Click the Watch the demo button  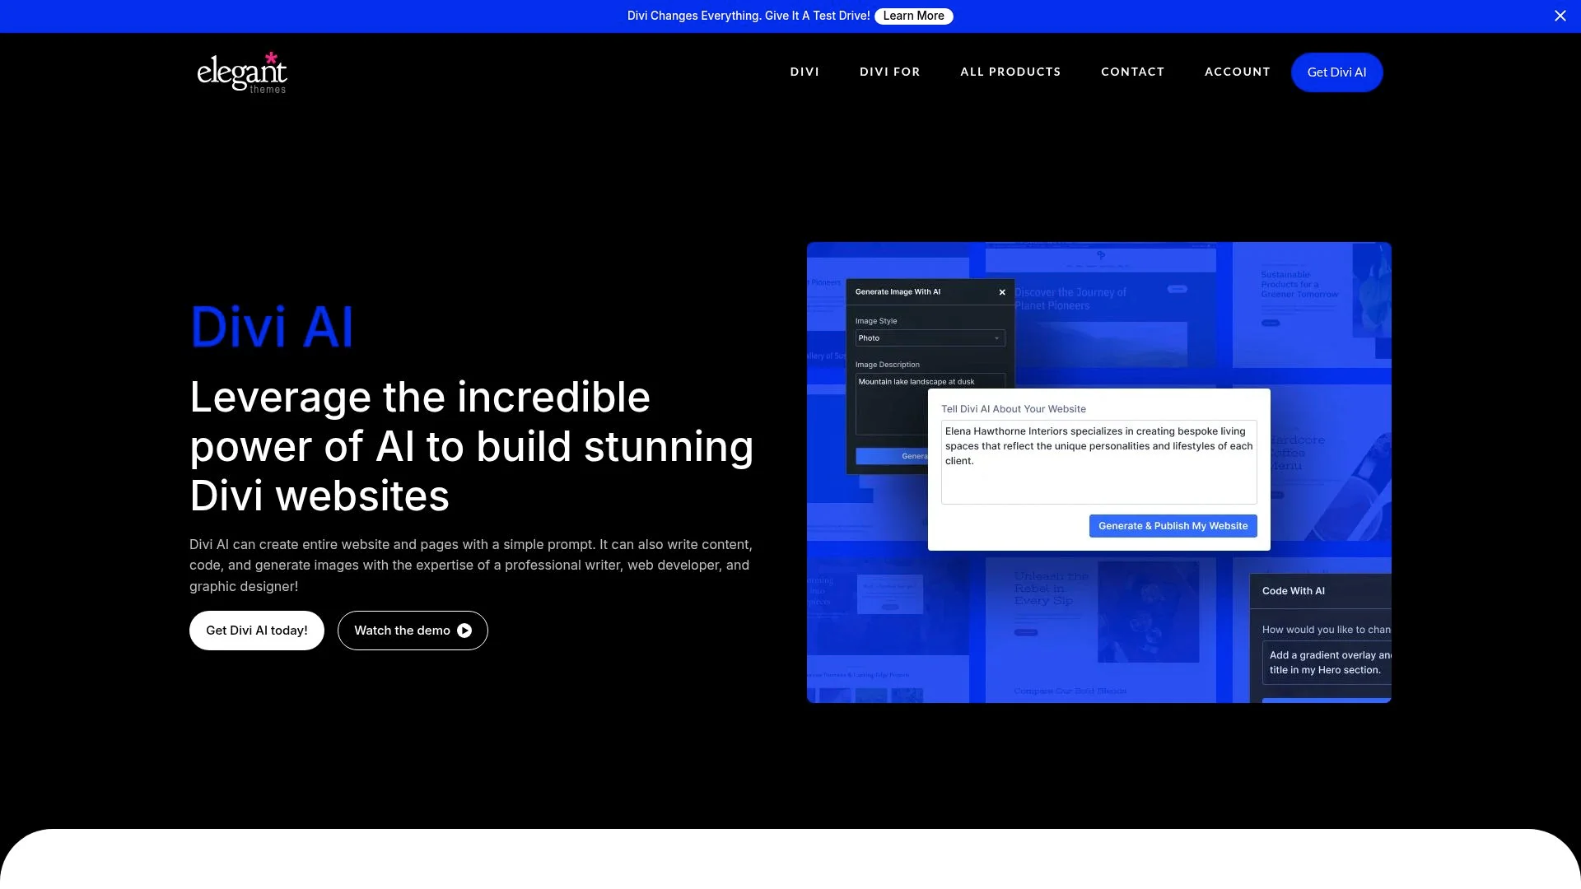pyautogui.click(x=413, y=631)
